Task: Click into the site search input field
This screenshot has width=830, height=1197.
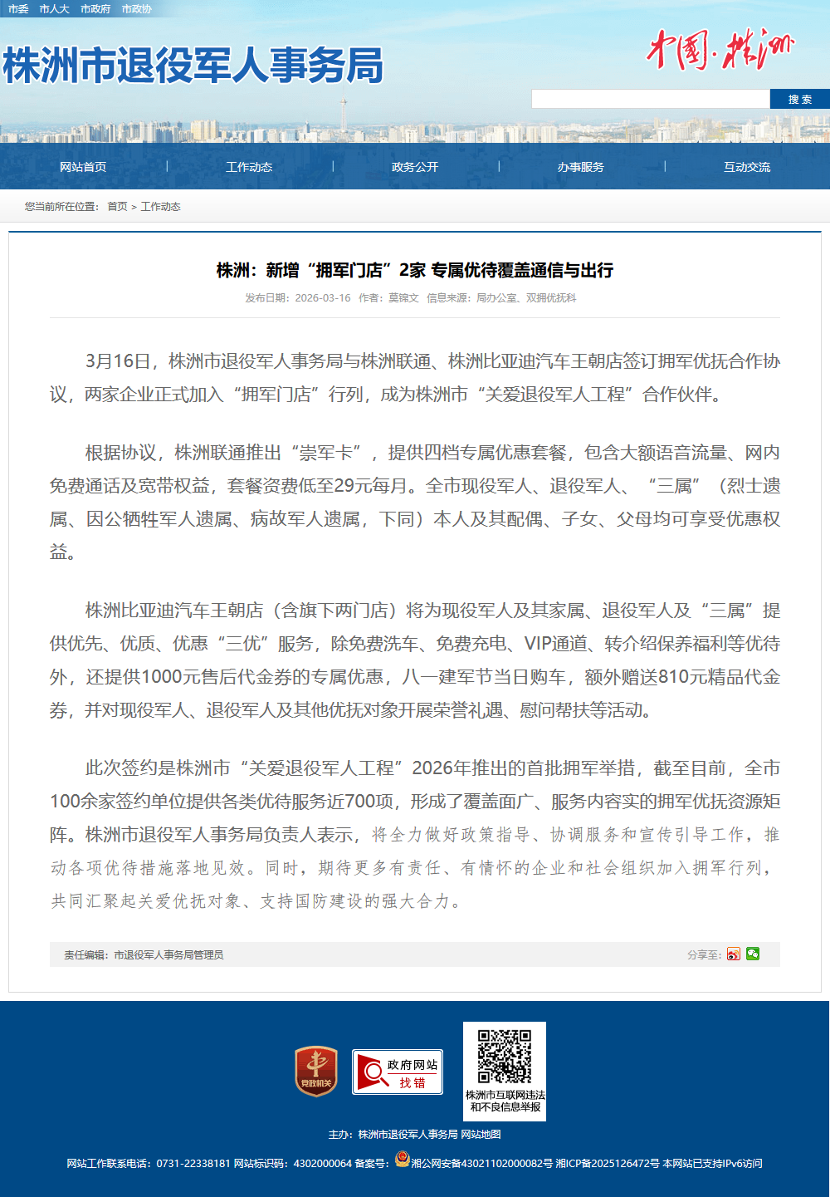Action: click(x=650, y=100)
